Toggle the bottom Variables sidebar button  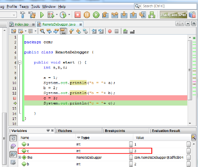coord(13,162)
